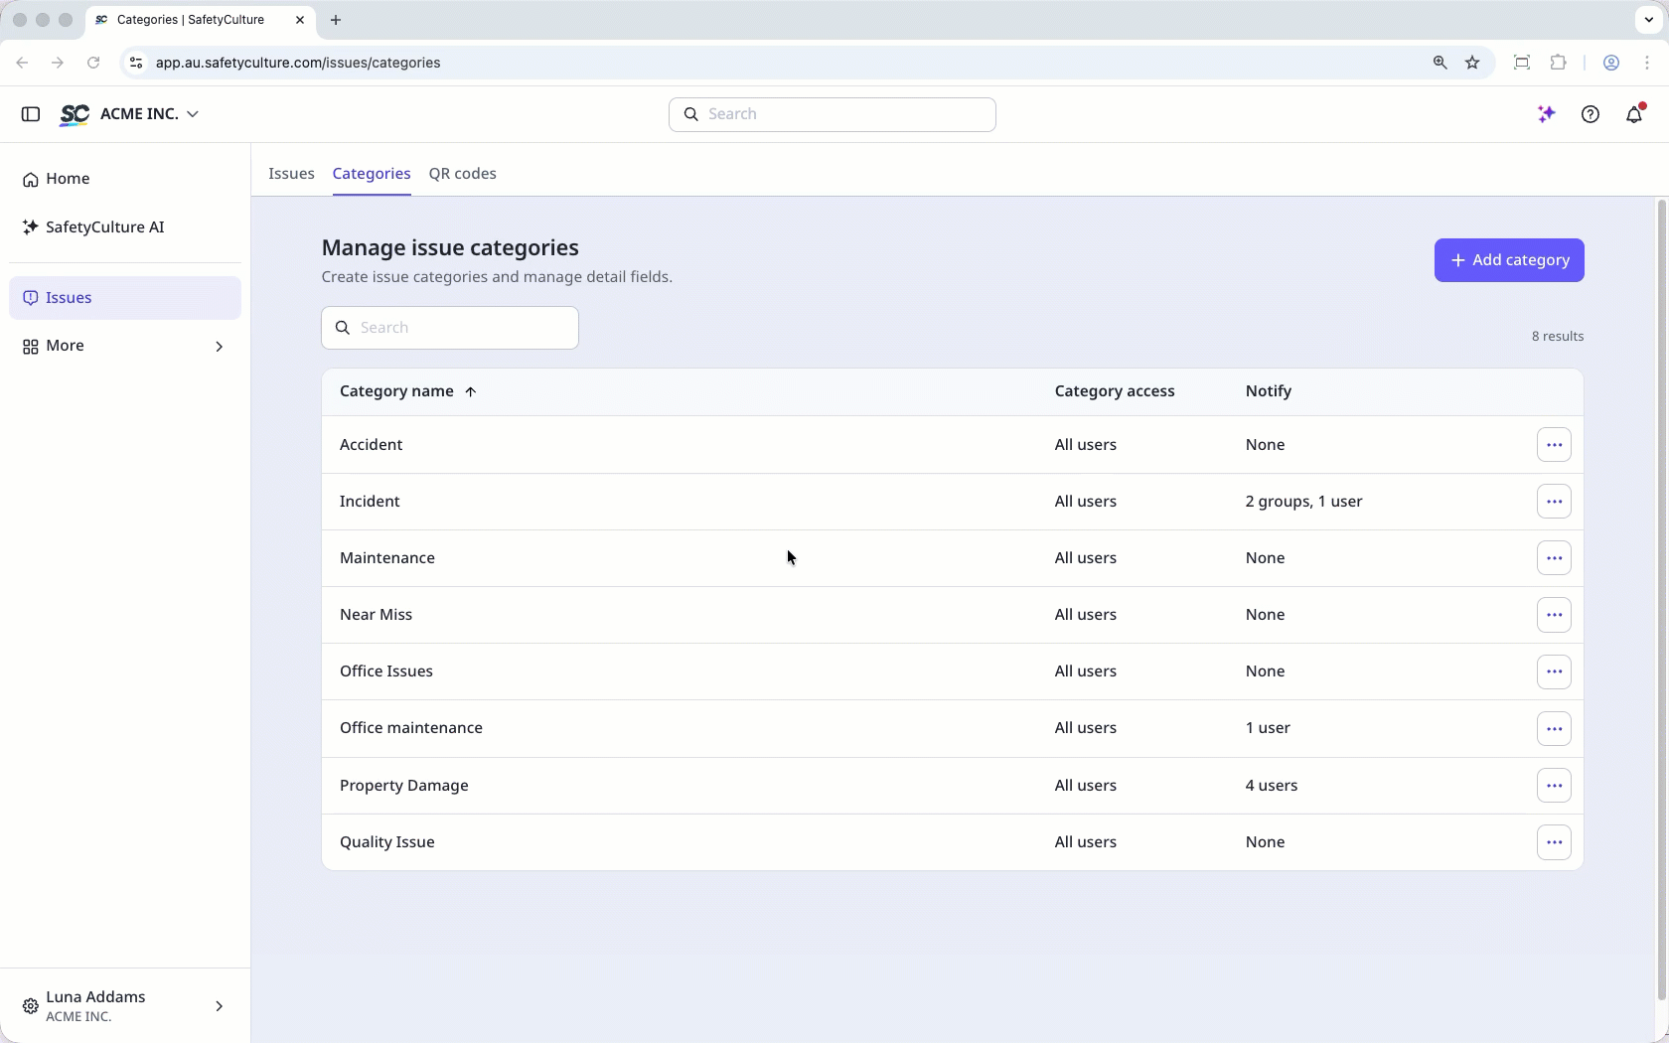Select the Categories tab
This screenshot has height=1043, width=1669.
[372, 174]
